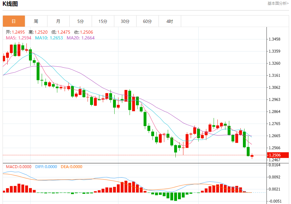This screenshot has width=291, height=204.
Task: Click the 1.3458 price axis label
Action: coord(274,39)
